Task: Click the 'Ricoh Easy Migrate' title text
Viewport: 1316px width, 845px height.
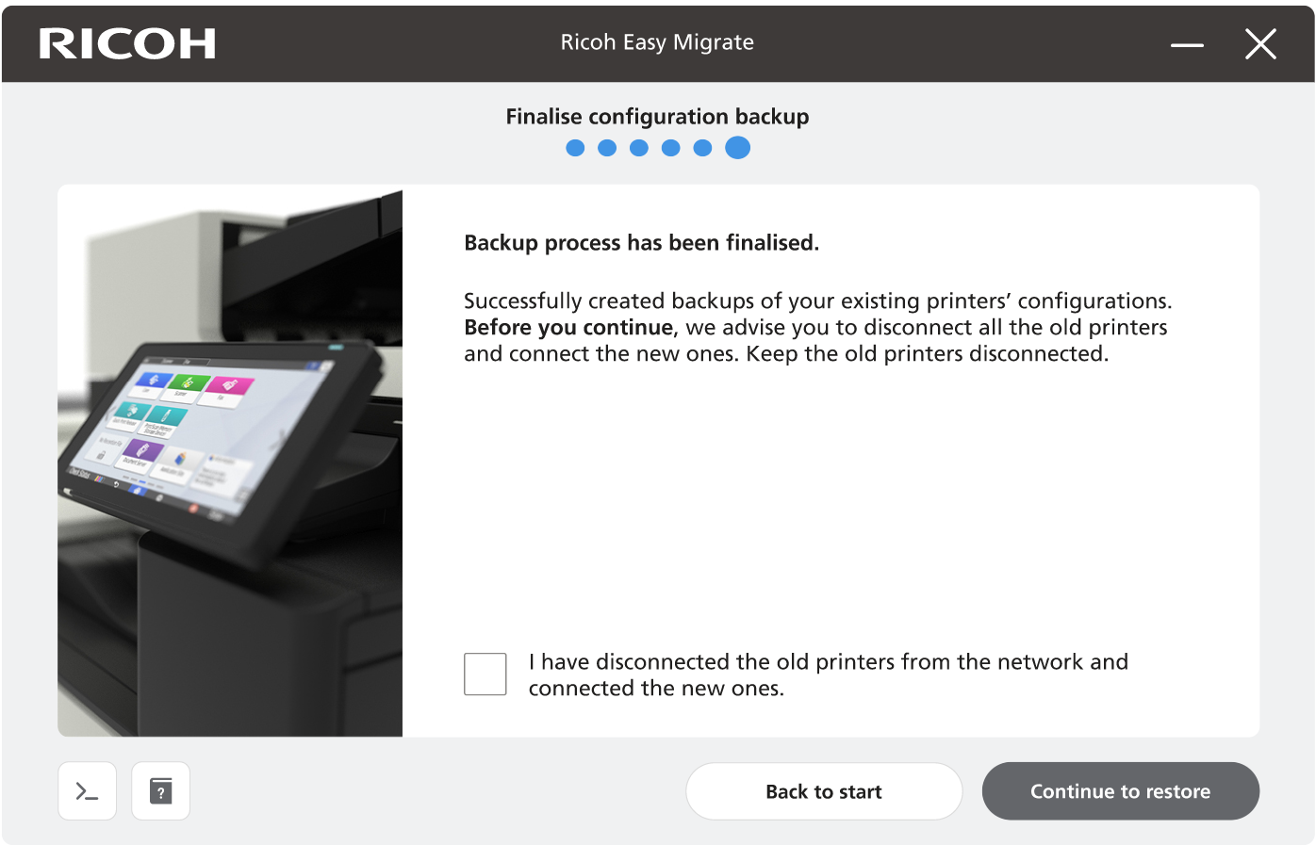Action: tap(657, 42)
